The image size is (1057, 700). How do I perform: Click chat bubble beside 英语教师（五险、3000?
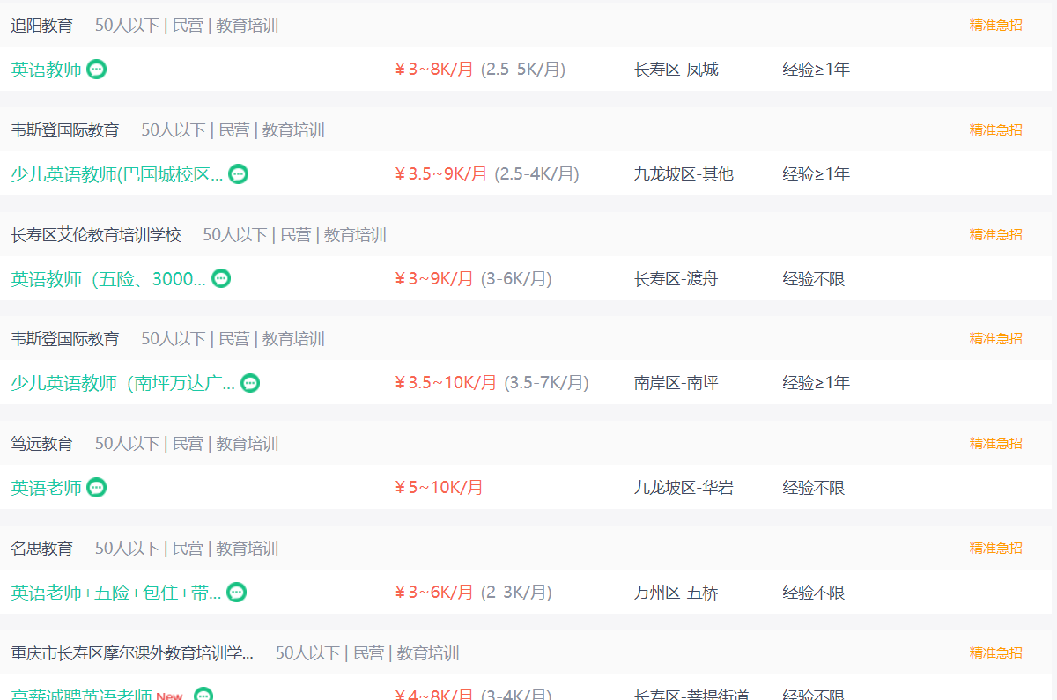(x=221, y=279)
